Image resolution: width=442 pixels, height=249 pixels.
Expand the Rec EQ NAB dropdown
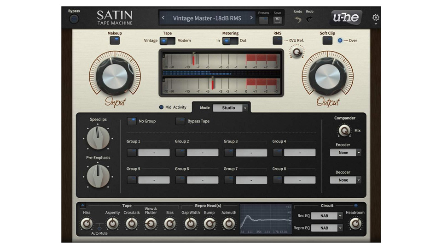click(327, 216)
